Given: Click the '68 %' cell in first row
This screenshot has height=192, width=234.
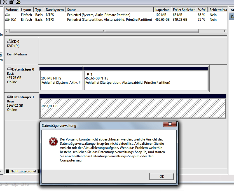Looking at the screenshot, I should pyautogui.click(x=201, y=15).
